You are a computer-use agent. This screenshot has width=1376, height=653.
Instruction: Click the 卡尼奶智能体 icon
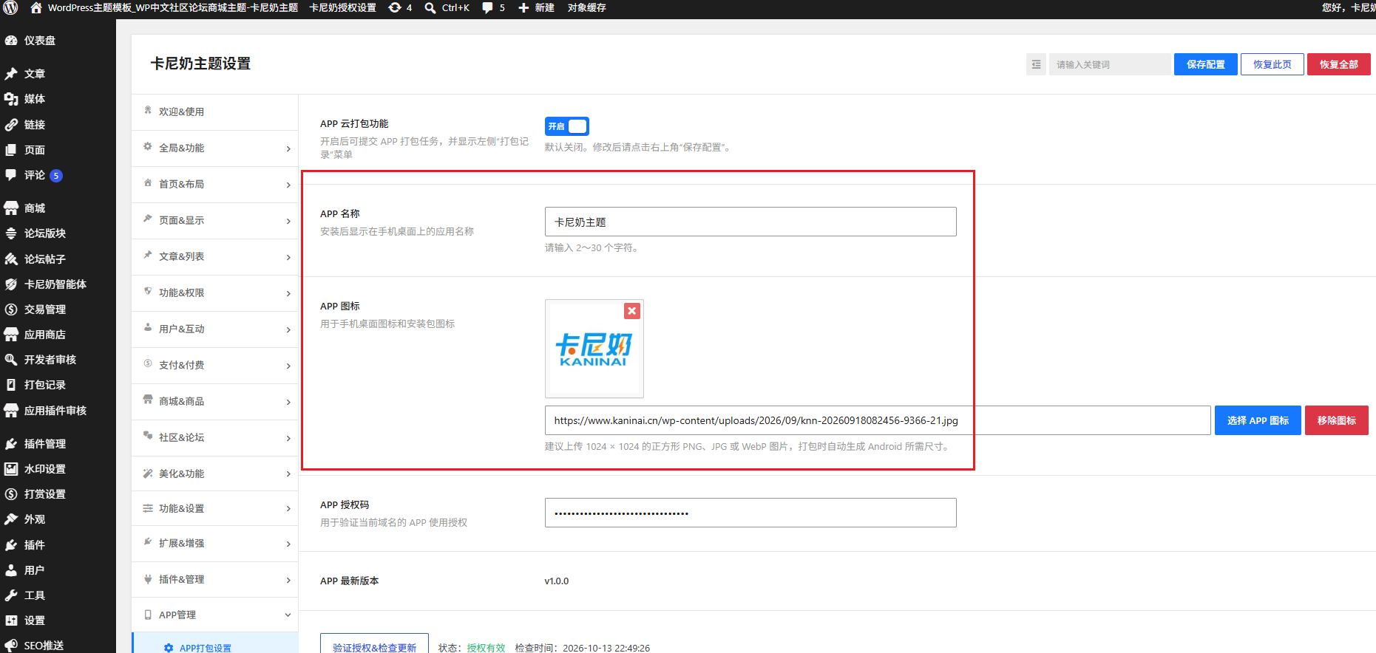(11, 284)
